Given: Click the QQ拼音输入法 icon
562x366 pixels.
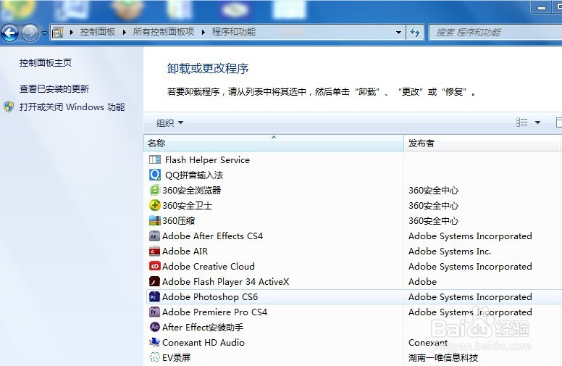Looking at the screenshot, I should [155, 175].
